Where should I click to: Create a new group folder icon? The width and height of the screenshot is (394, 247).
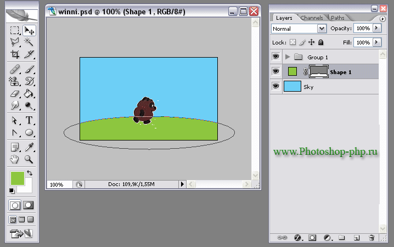click(x=341, y=238)
